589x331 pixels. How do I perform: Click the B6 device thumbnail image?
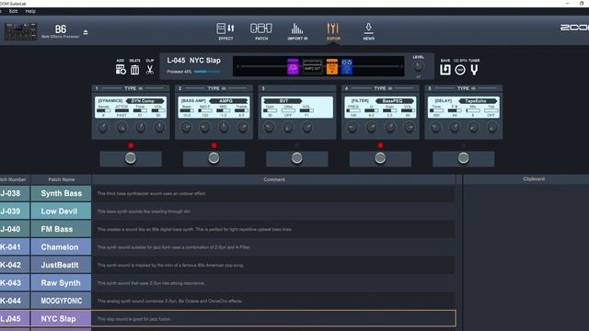[20, 31]
